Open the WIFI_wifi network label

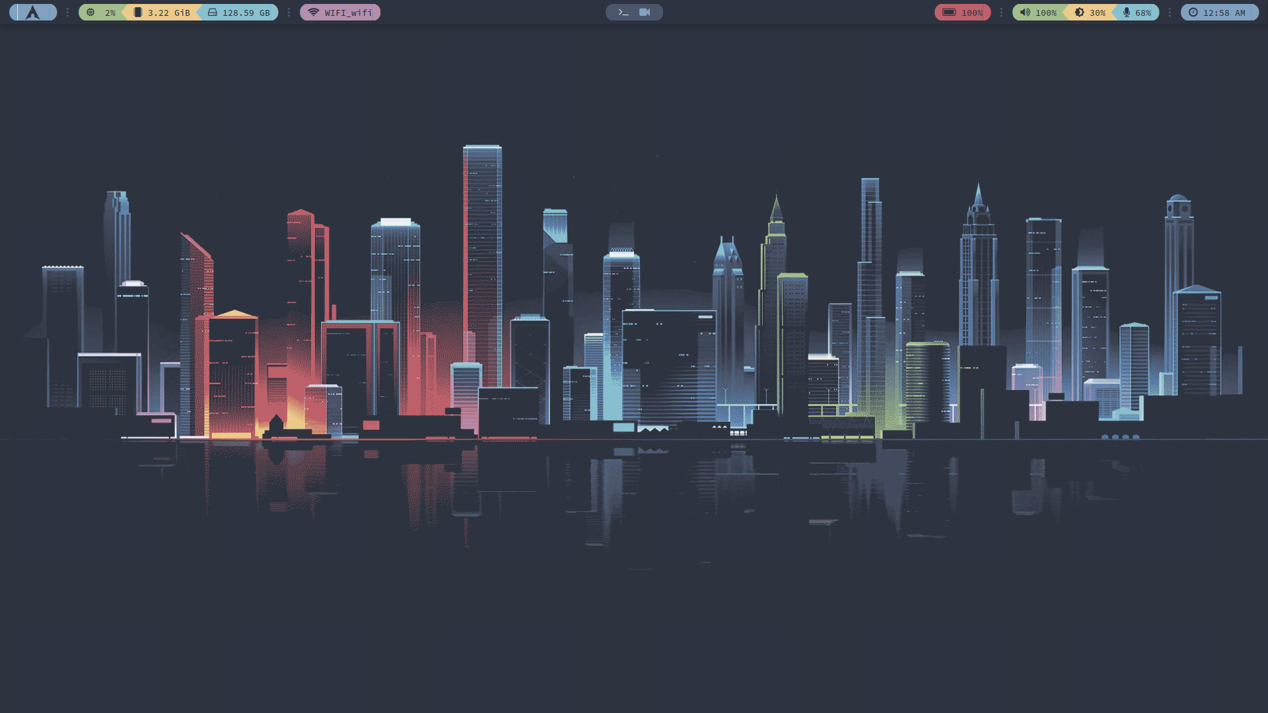point(348,13)
